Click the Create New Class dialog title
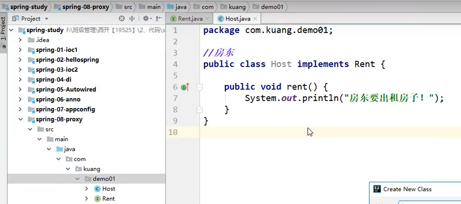The height and width of the screenshot is (204, 461). tap(407, 189)
